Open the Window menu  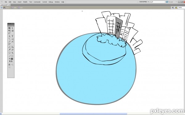tap(57, 2)
